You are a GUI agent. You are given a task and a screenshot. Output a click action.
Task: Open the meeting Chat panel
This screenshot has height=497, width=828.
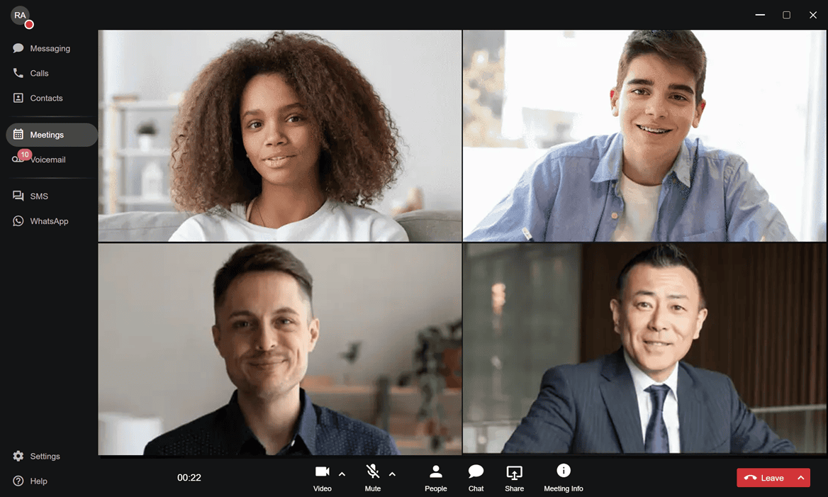476,478
